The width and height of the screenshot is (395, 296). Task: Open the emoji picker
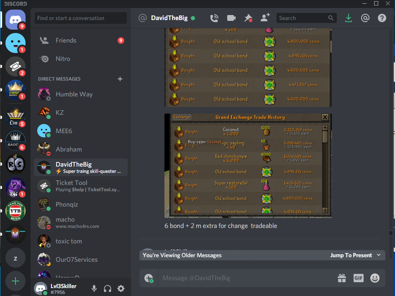click(x=375, y=278)
